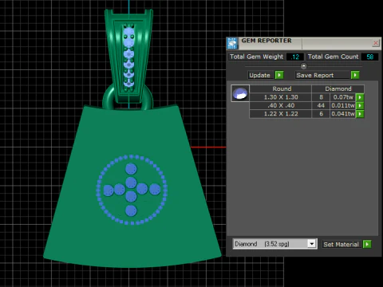Close the Gem Reporter panel
This screenshot has width=383, height=287.
[x=376, y=42]
